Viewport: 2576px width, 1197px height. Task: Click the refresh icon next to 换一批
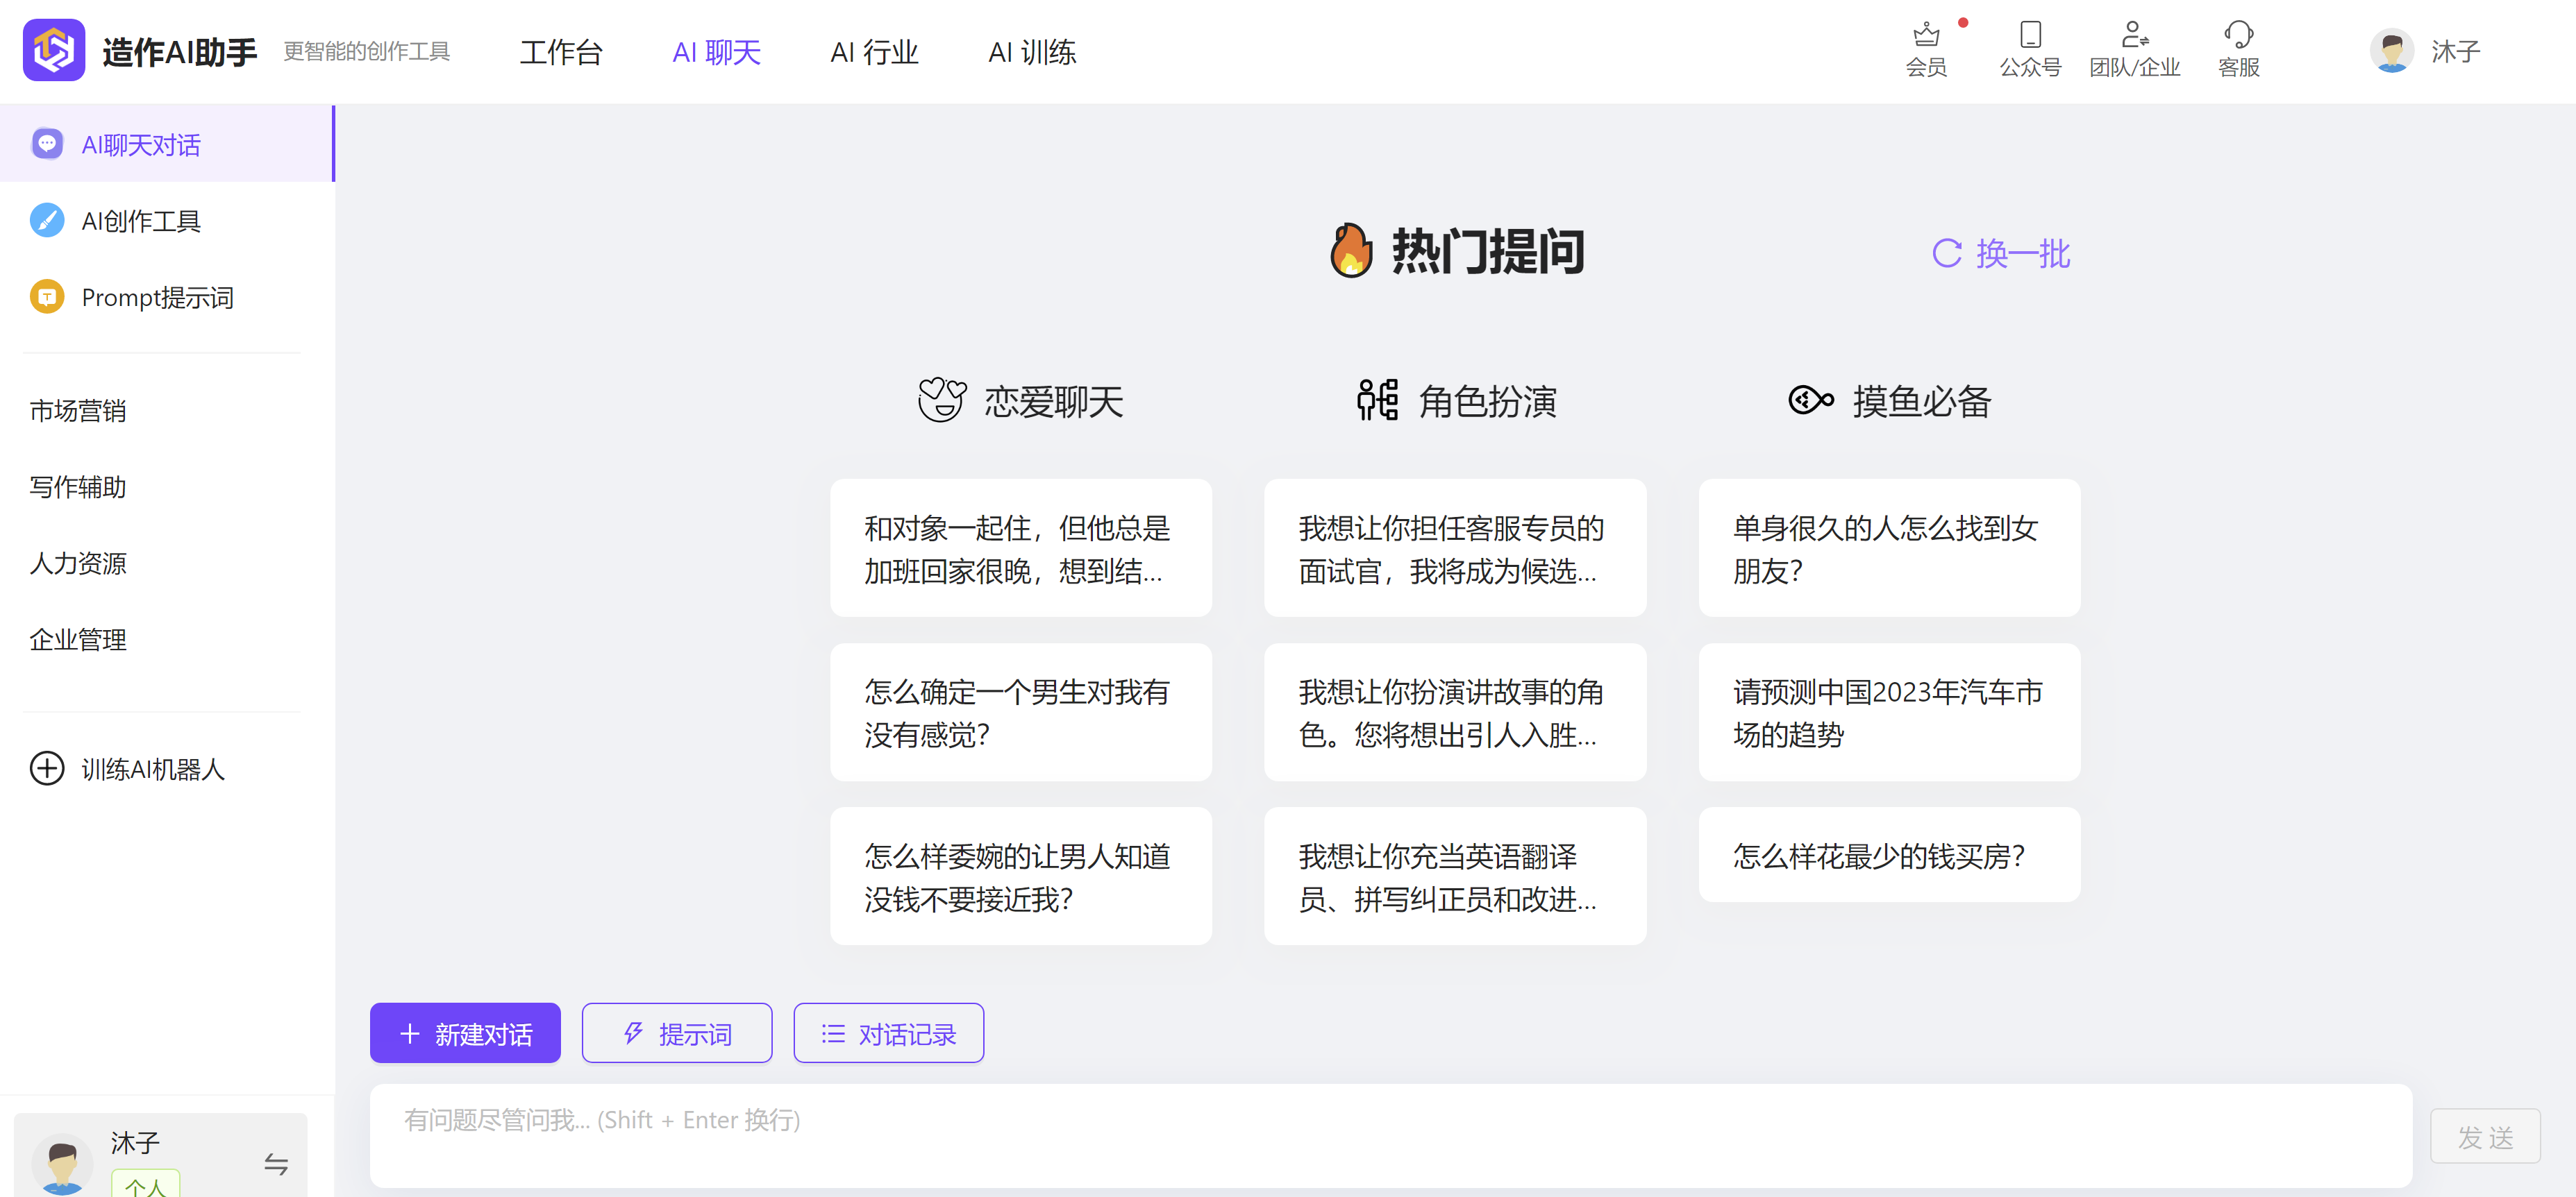point(1946,254)
